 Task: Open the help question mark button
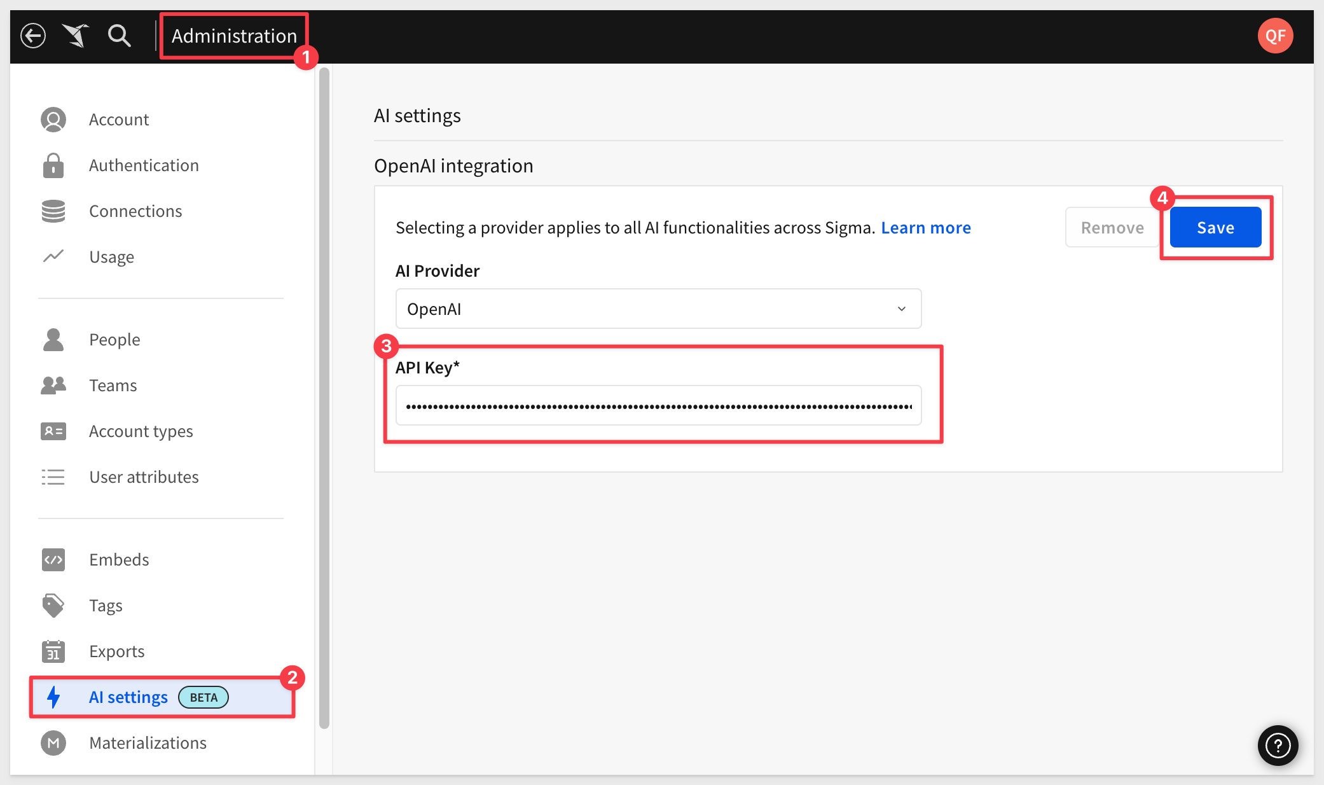(1278, 745)
